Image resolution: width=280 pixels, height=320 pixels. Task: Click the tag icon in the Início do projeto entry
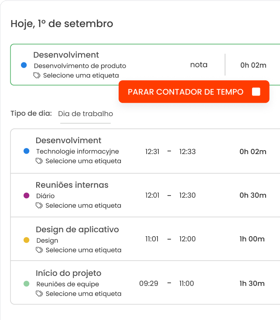pyautogui.click(x=39, y=294)
